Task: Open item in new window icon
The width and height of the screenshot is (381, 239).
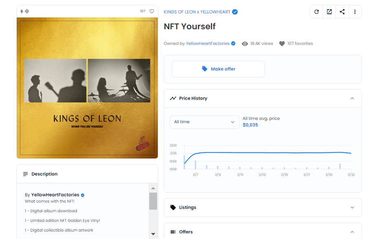Action: [329, 12]
